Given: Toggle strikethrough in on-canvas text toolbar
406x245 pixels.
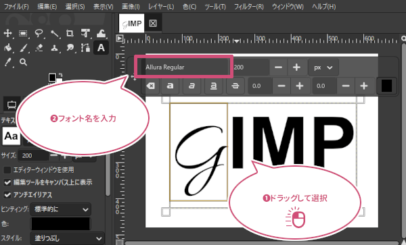Looking at the screenshot, I should tap(235, 86).
